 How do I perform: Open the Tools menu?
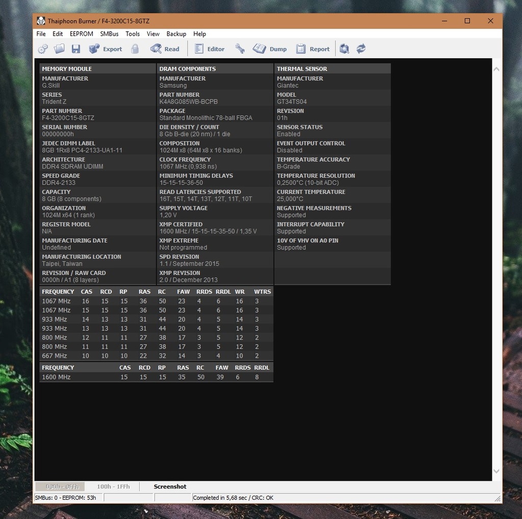click(x=133, y=34)
